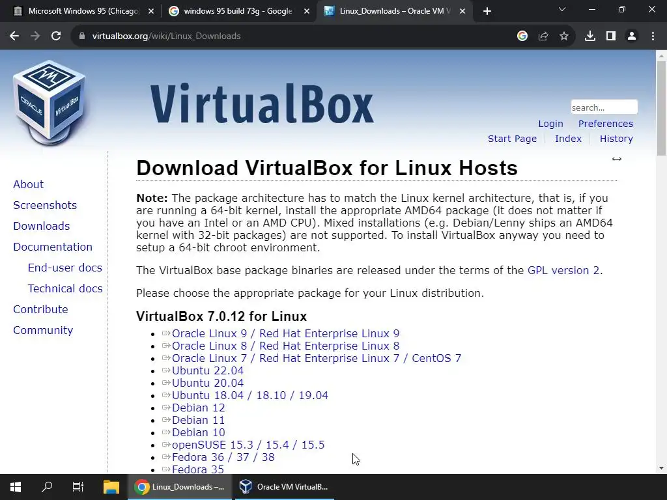Viewport: 667px width, 500px height.
Task: Bookmark this page with the star icon
Action: 564,36
